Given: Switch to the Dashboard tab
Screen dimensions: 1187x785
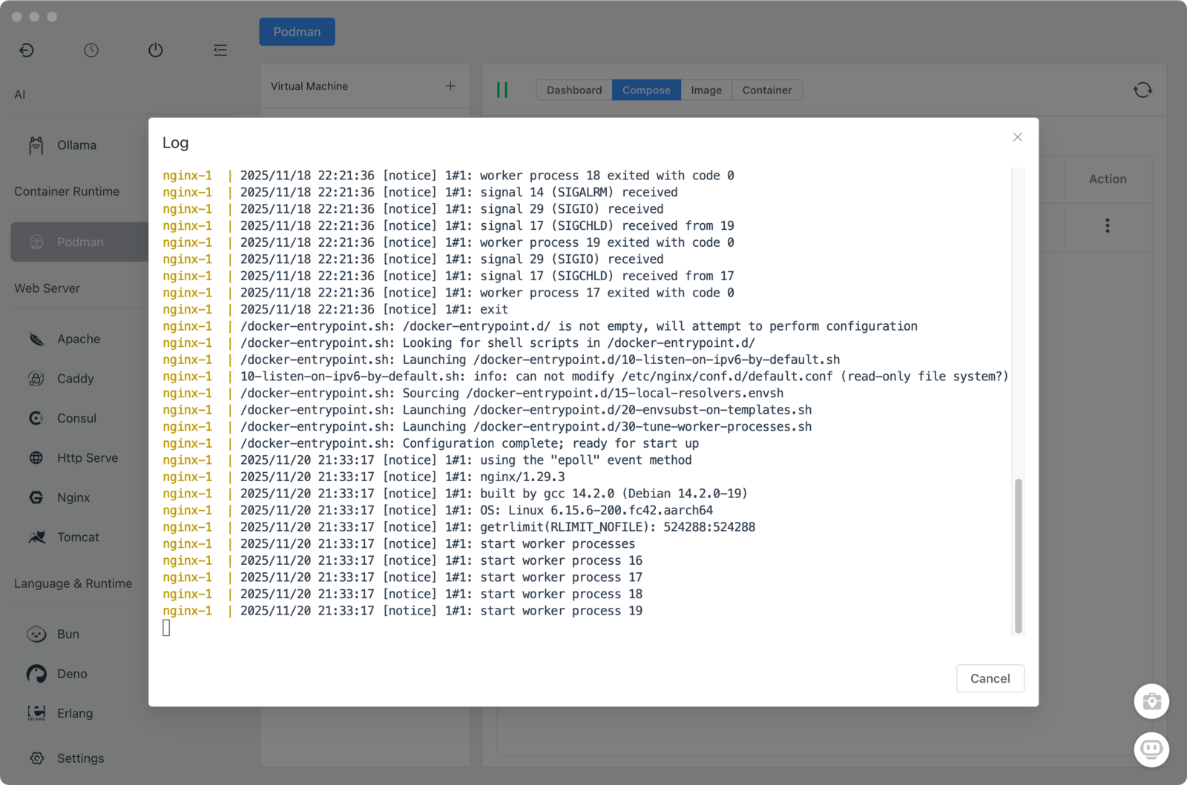Looking at the screenshot, I should pyautogui.click(x=574, y=90).
